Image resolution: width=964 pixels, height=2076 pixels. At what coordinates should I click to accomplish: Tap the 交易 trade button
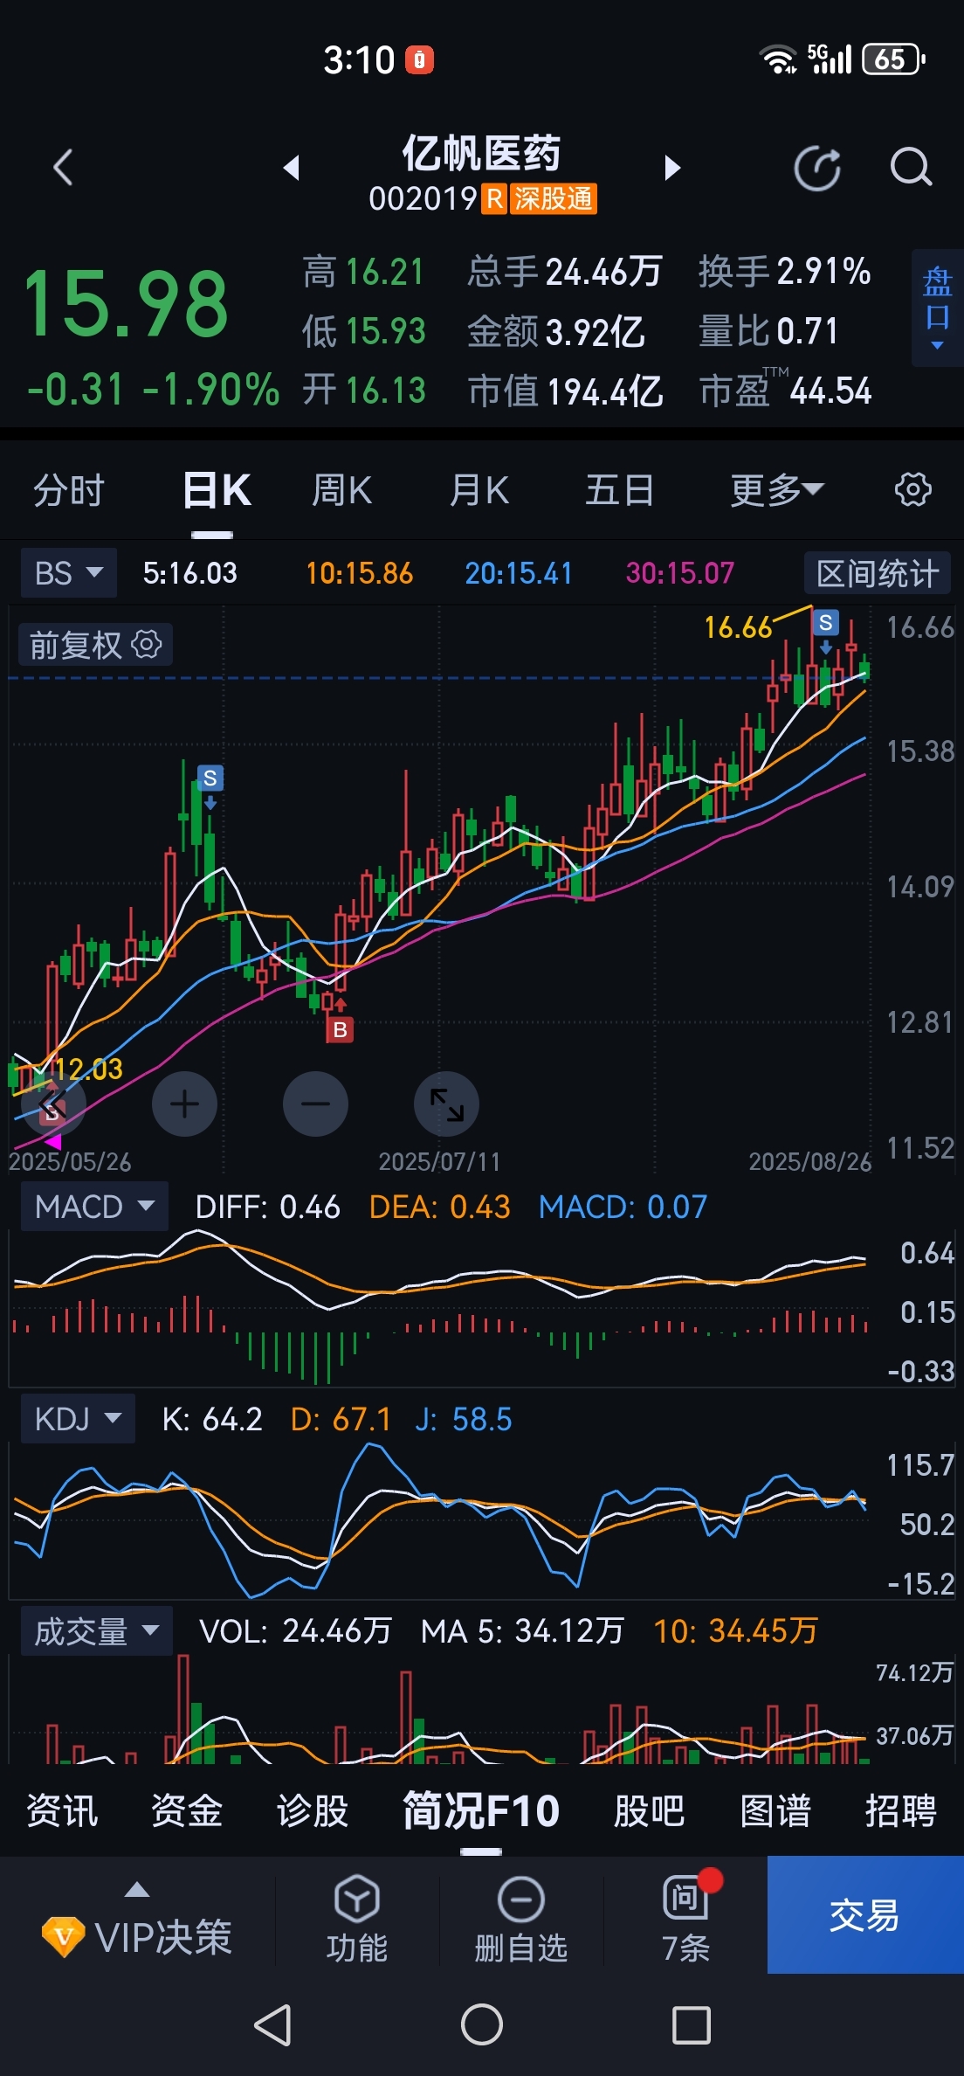point(865,1914)
